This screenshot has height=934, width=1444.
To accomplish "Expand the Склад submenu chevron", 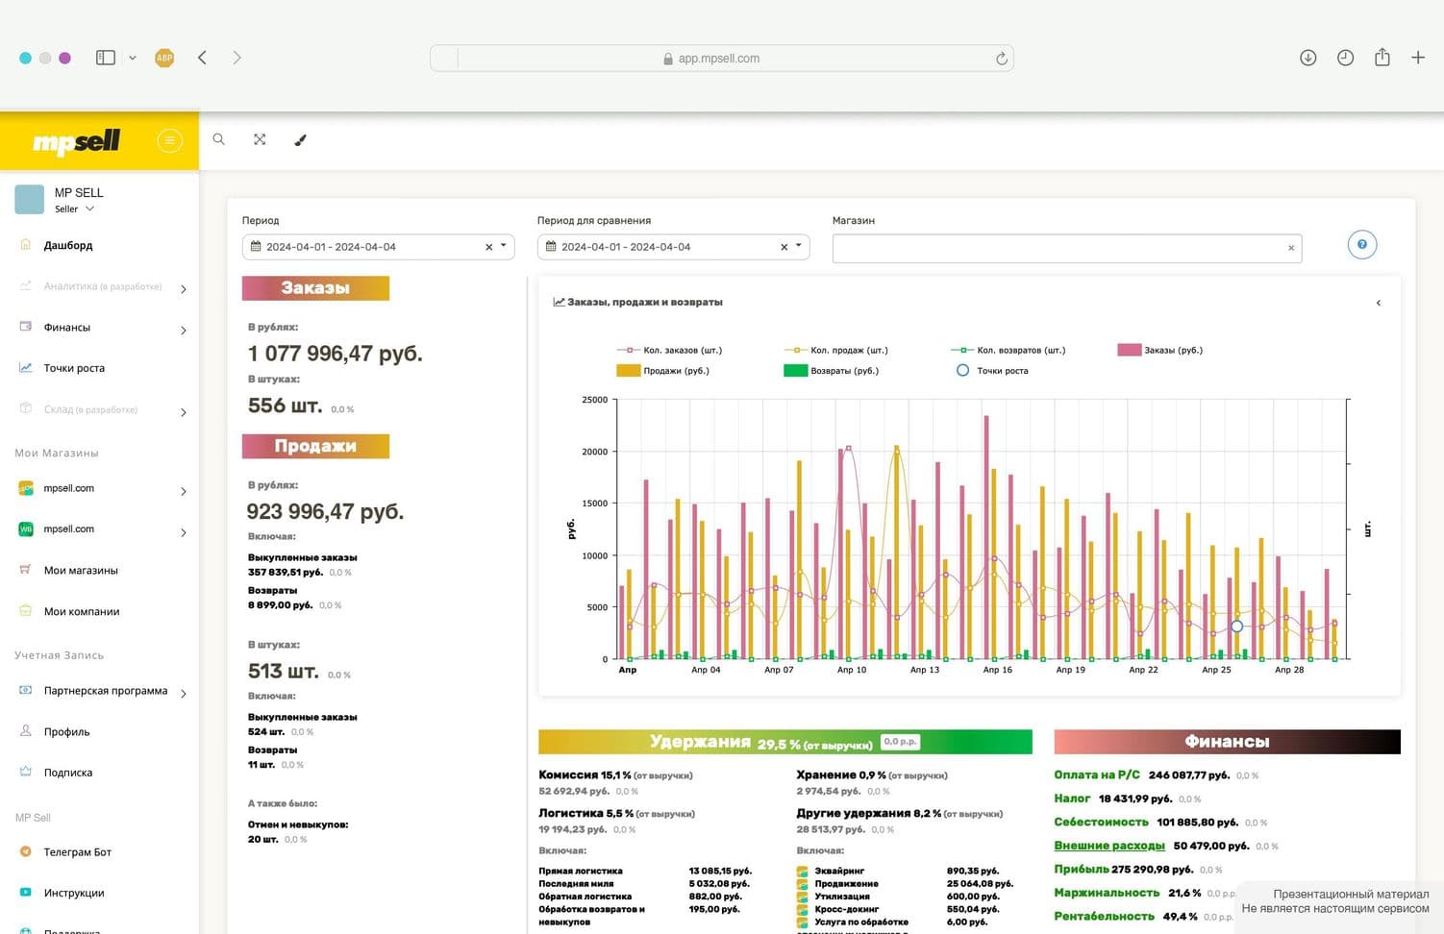I will [184, 412].
